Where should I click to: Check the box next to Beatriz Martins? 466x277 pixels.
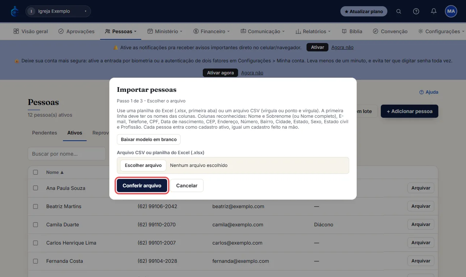coord(36,206)
